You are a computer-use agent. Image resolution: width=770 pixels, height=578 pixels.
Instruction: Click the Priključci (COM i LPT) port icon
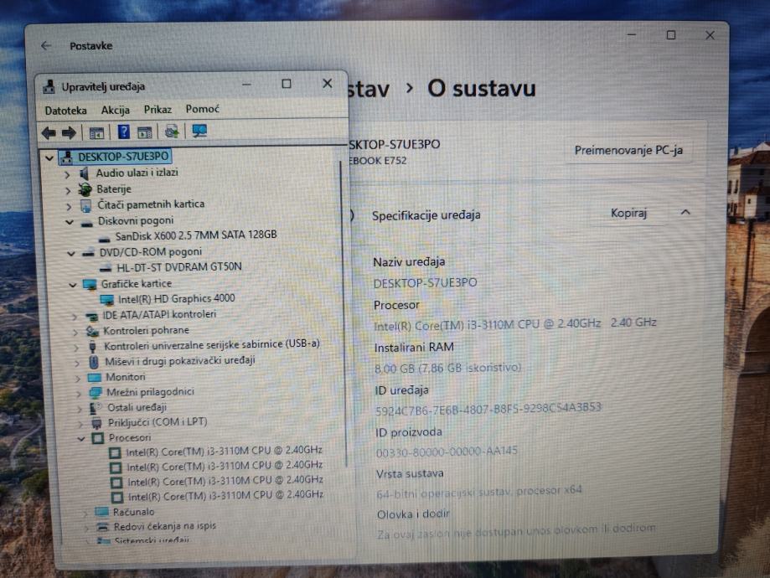(x=96, y=423)
